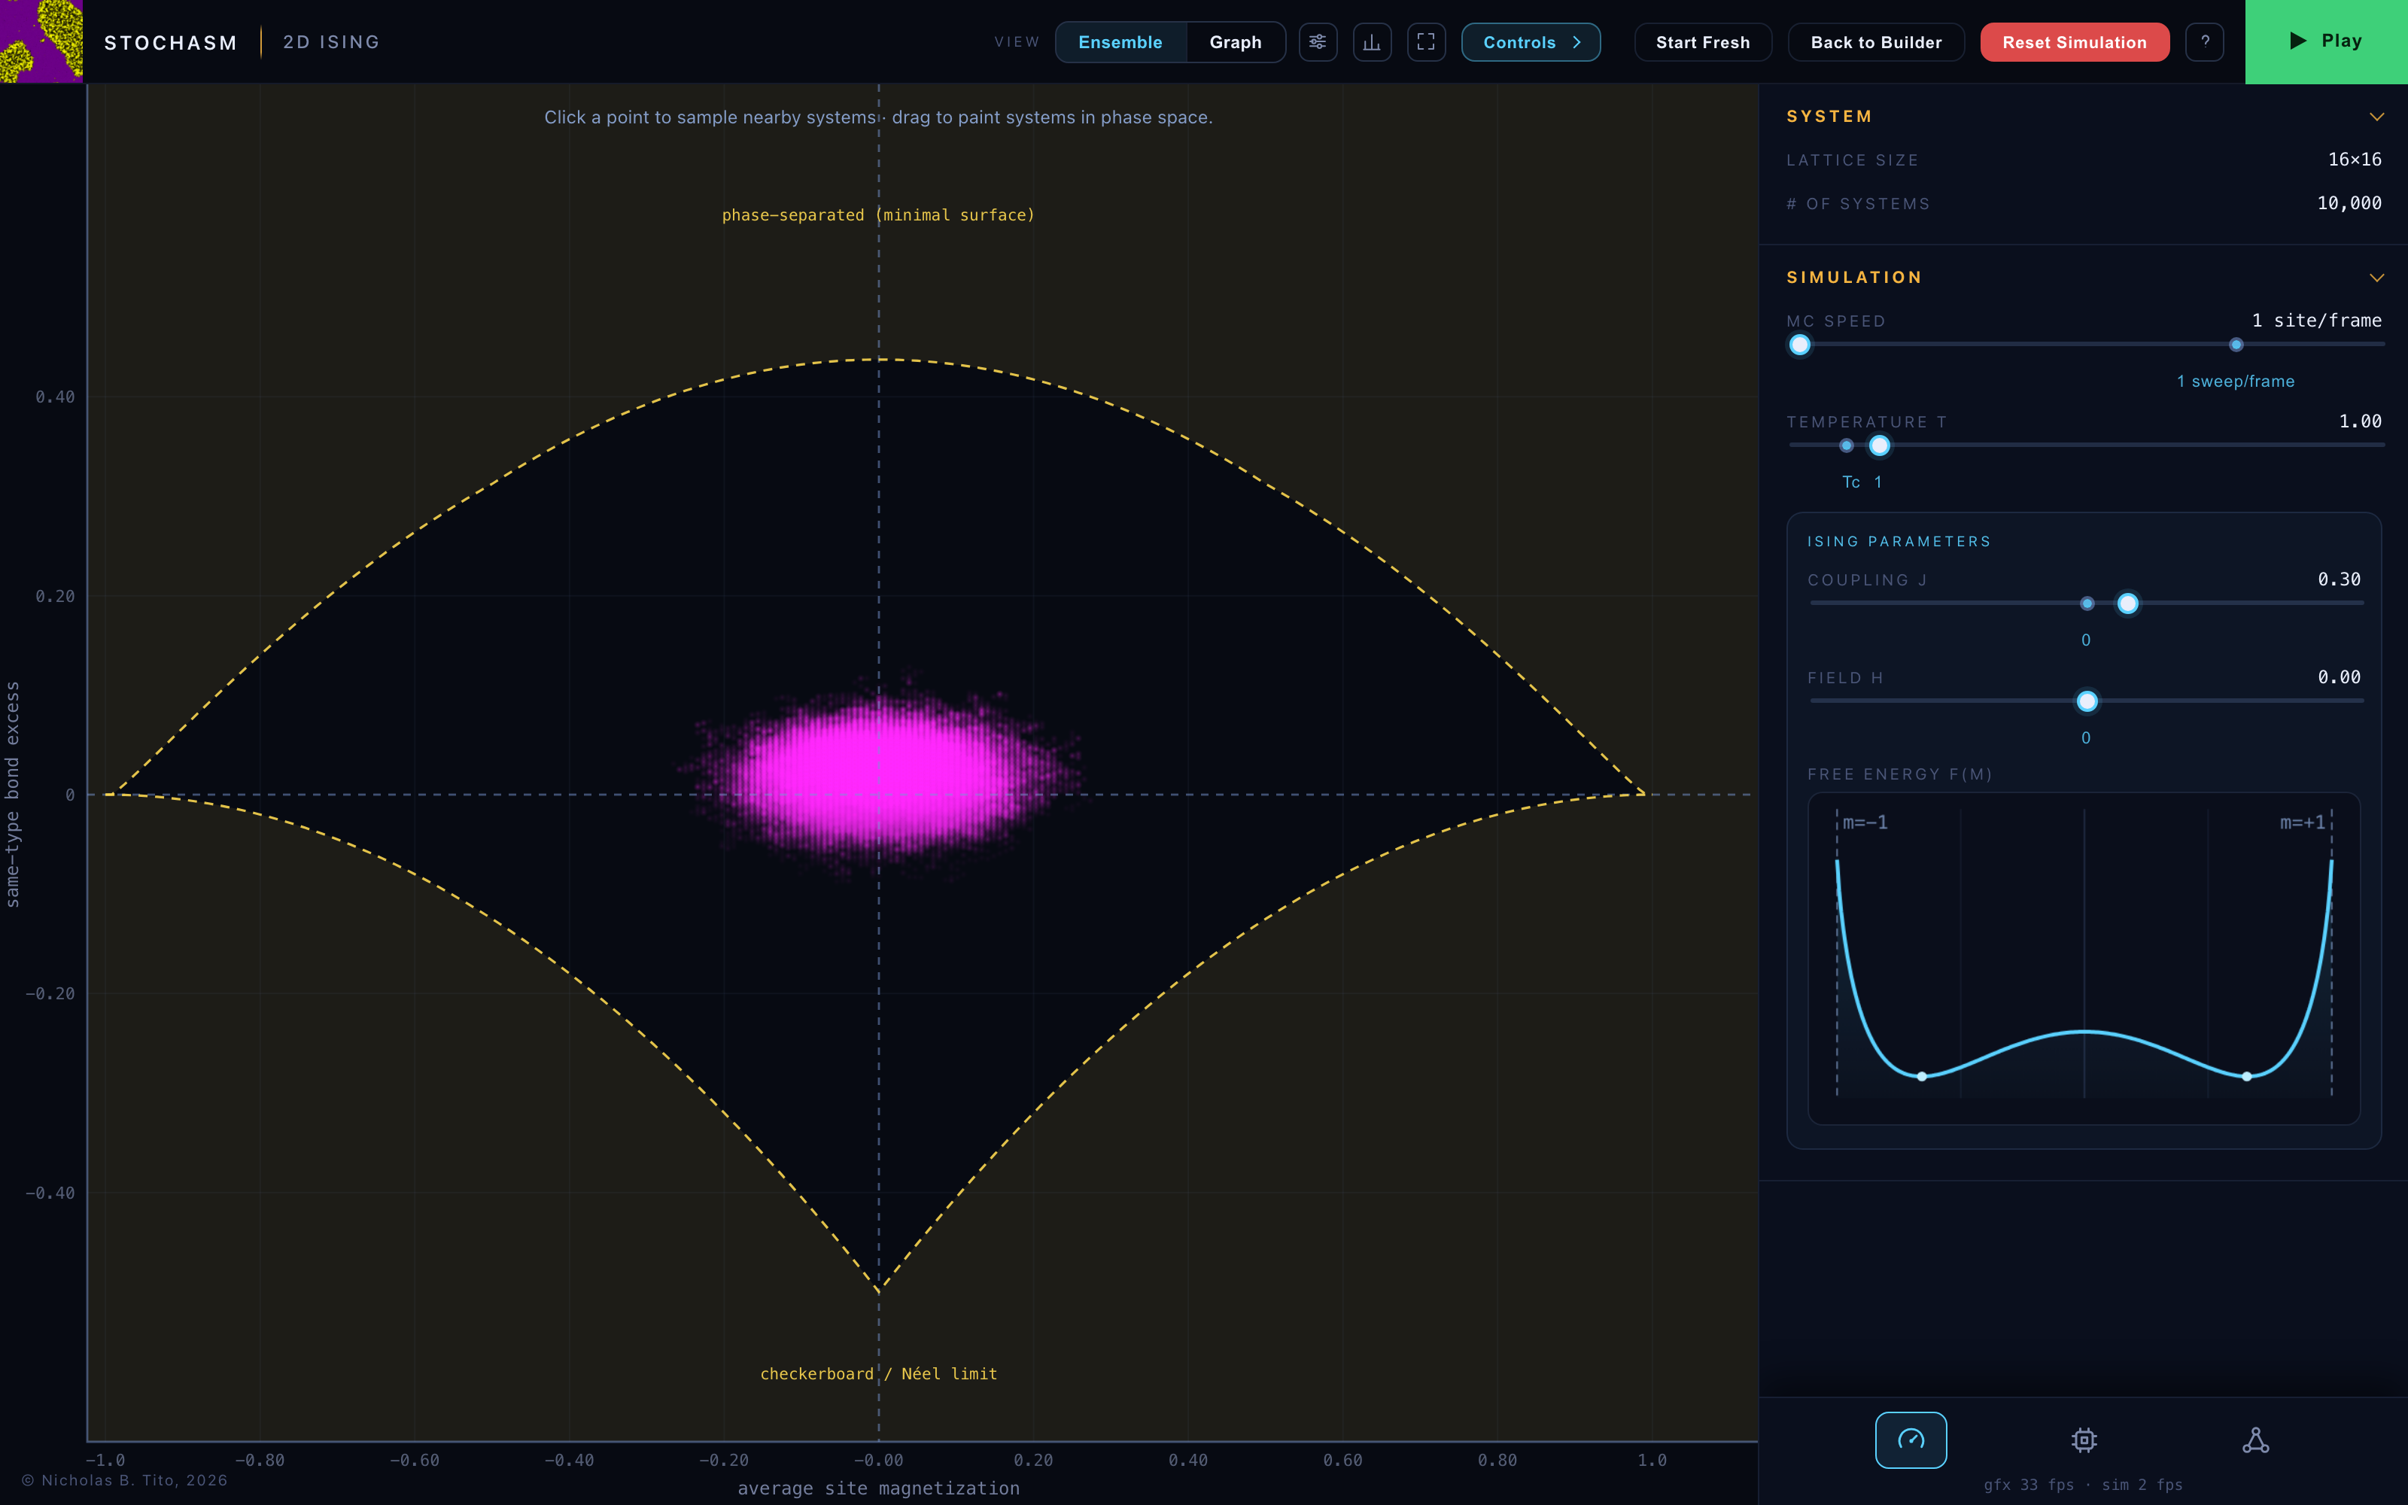Screen dimensions: 2408x1505
Task: Click the Tc marker on temperature slider
Action: [1846, 445]
